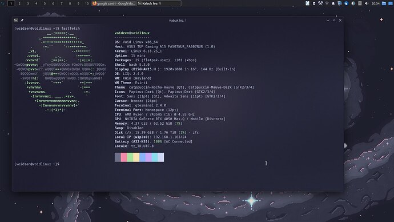
Task: Activate the google çeviri Firefox taskbar entry
Action: (114, 3)
